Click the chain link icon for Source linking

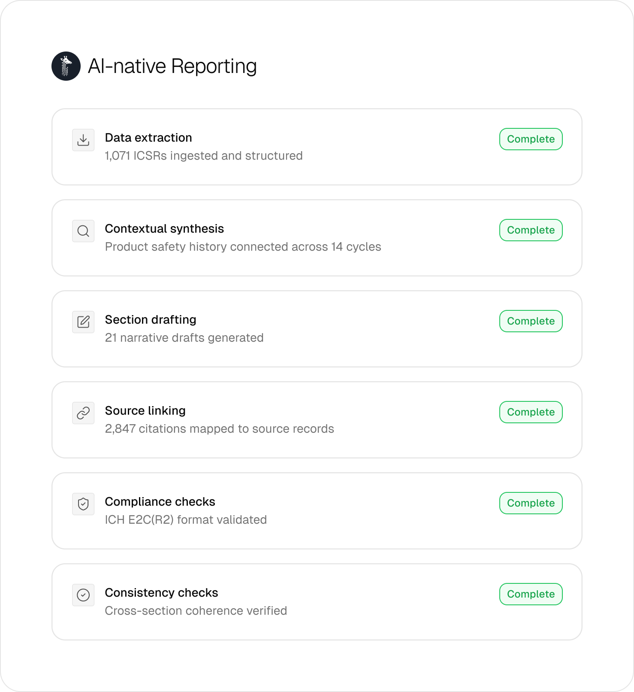83,413
